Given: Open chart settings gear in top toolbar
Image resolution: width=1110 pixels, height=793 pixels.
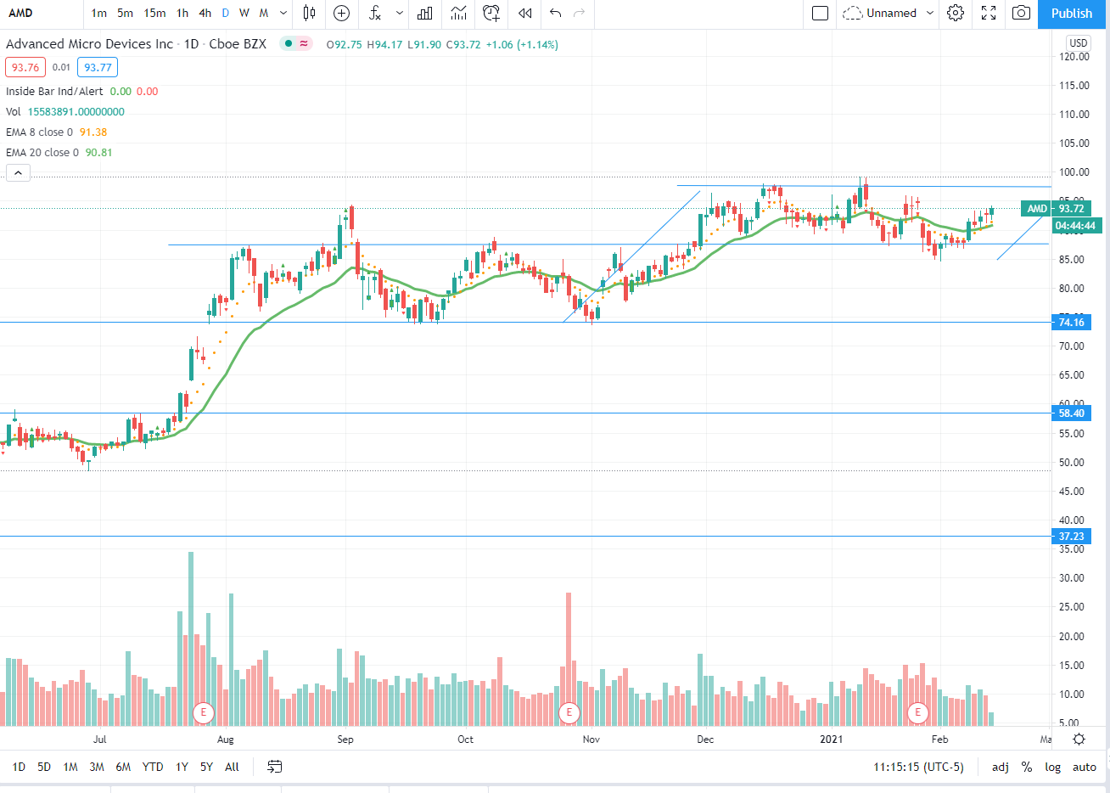Looking at the screenshot, I should click(x=956, y=13).
